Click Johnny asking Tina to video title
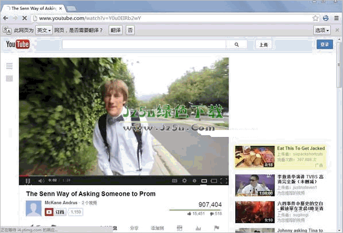Viewport: 343px width, 233px height. pyautogui.click(x=300, y=230)
